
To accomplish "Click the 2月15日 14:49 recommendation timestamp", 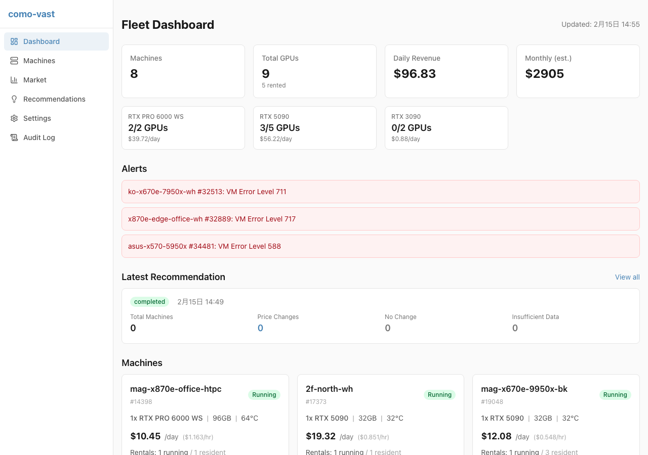I will point(200,302).
